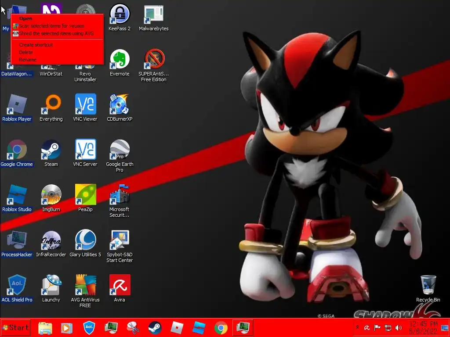Open the network tray icon
Viewport: 450px width, 337px height.
(388, 327)
